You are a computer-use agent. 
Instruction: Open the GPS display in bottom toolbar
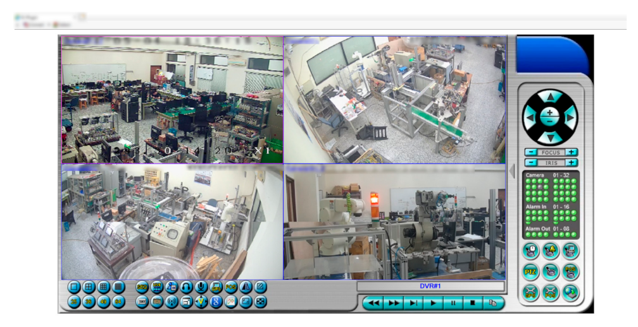coord(216,287)
